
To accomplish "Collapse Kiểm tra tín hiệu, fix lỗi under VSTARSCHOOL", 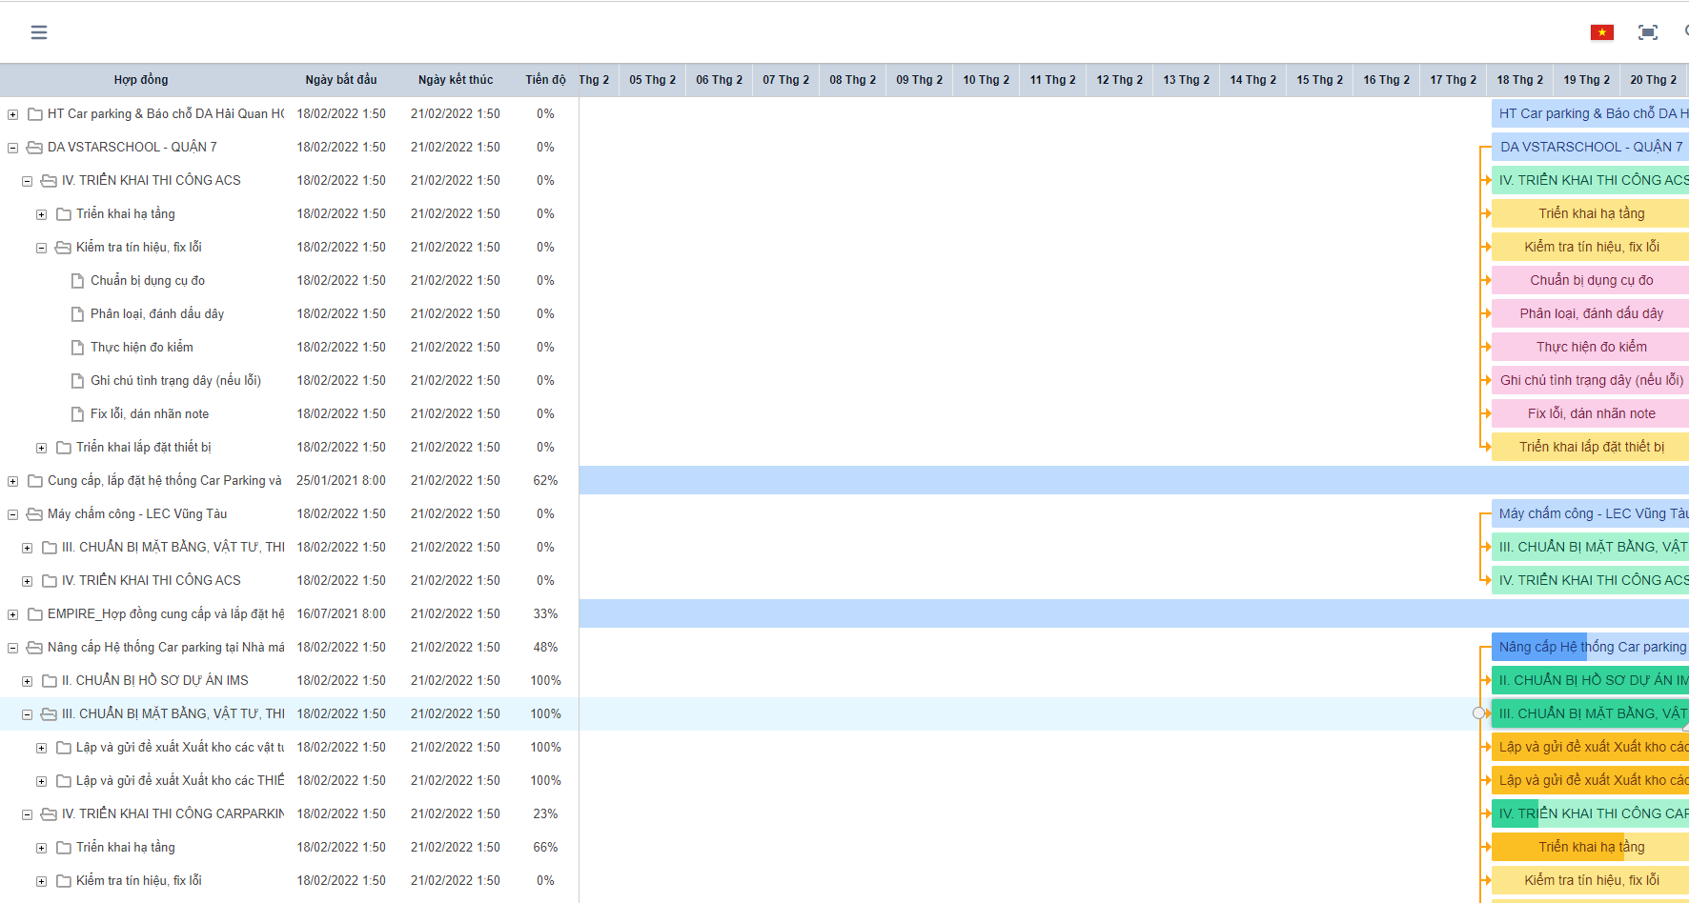I will click(42, 248).
